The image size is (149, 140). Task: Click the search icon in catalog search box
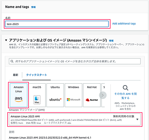12,61
